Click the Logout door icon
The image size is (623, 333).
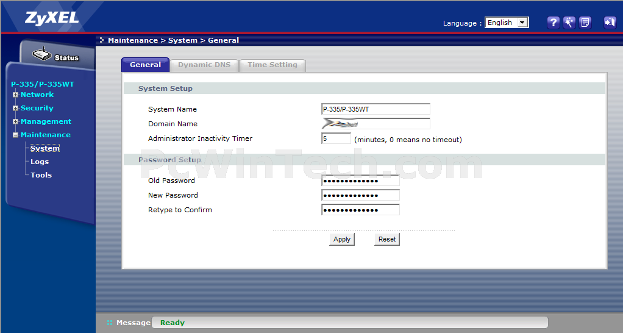pos(610,23)
